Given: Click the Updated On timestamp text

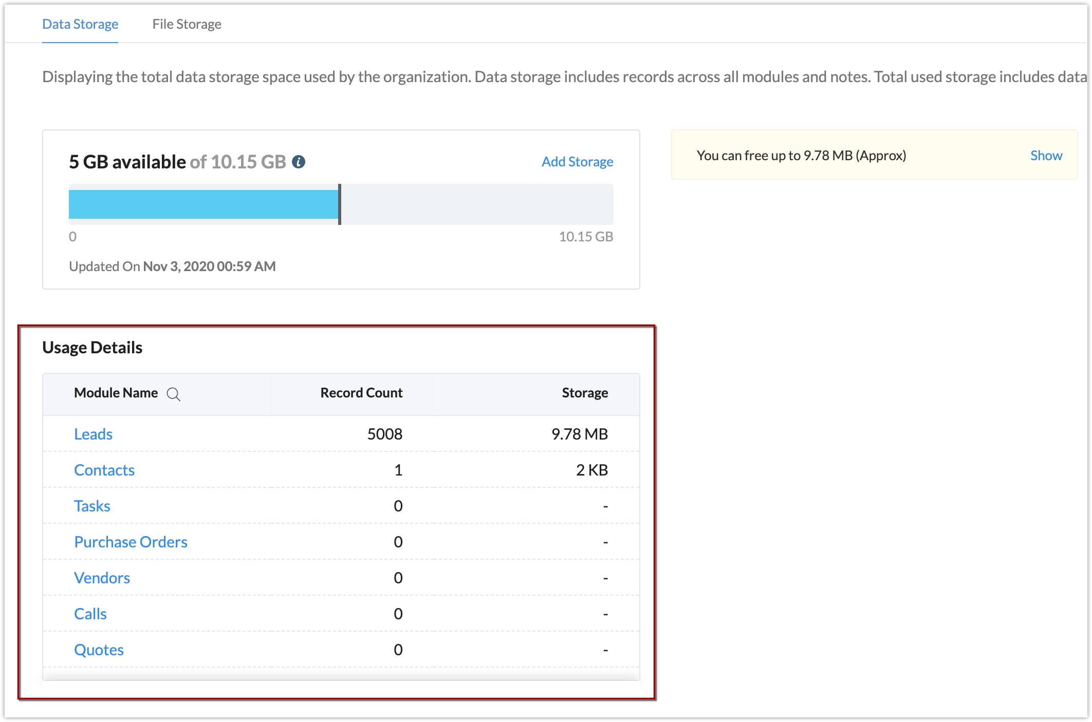Looking at the screenshot, I should coord(172,266).
